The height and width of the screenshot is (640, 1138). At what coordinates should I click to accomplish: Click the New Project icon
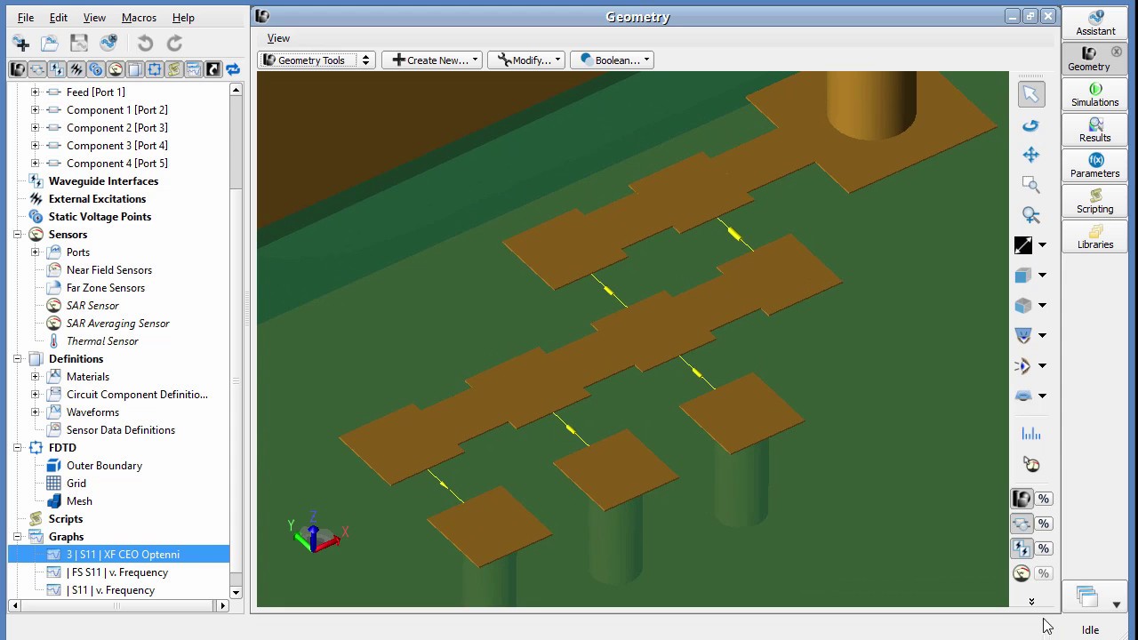tap(21, 43)
